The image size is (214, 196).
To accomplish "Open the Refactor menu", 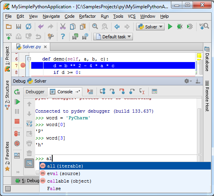I will click(x=87, y=16).
